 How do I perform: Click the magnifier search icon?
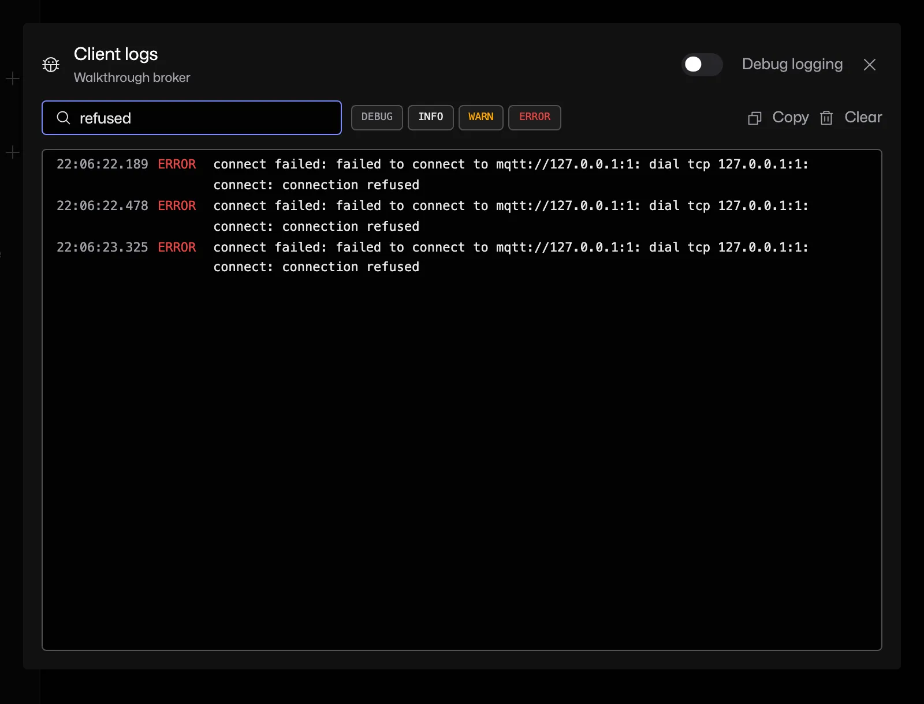click(x=64, y=118)
